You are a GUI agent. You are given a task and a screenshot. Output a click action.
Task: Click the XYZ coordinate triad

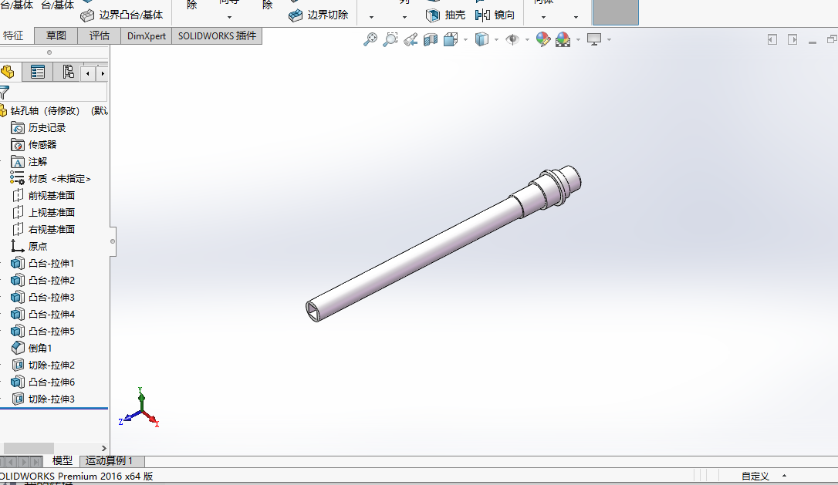pos(140,409)
